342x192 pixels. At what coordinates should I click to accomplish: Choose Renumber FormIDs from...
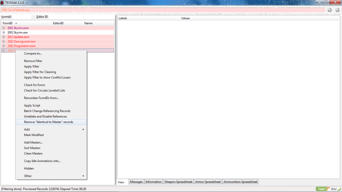click(51, 98)
